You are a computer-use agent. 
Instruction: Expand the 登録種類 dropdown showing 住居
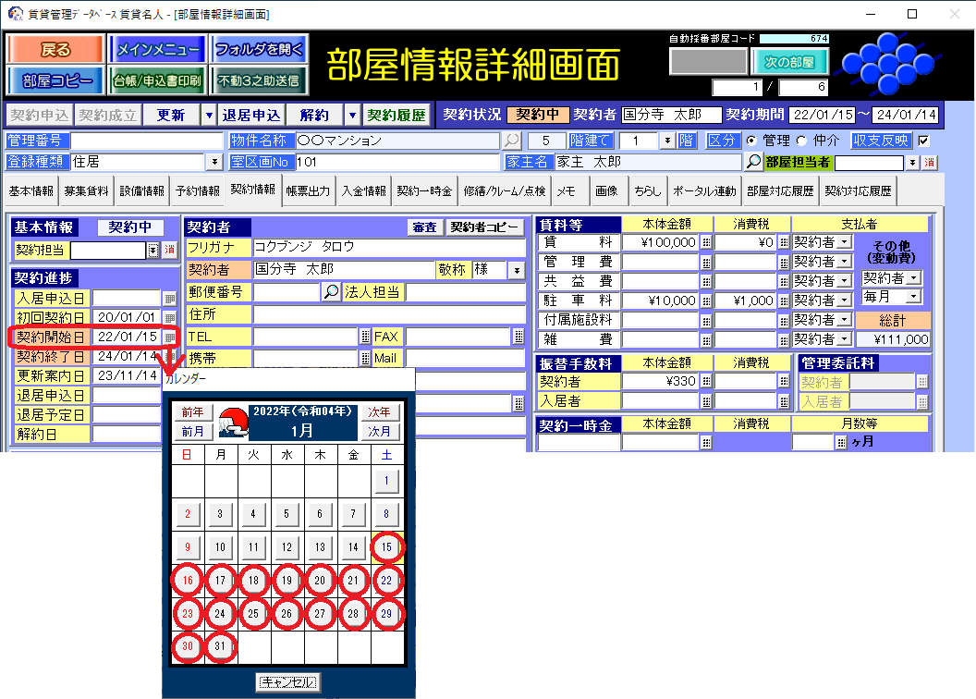click(215, 162)
